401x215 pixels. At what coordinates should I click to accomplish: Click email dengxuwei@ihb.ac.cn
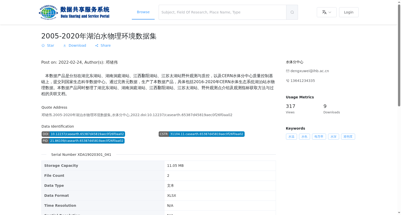coord(310,71)
